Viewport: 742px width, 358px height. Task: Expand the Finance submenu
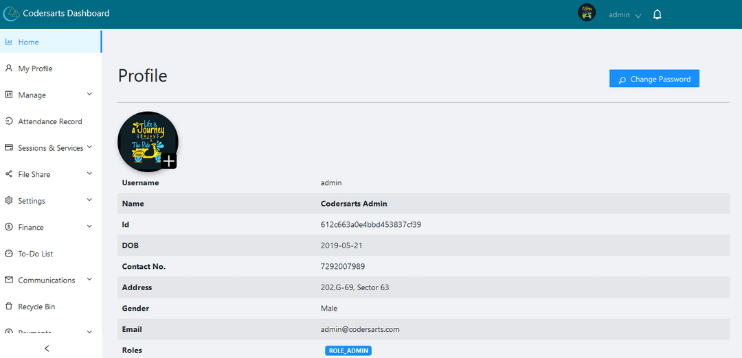(x=89, y=226)
